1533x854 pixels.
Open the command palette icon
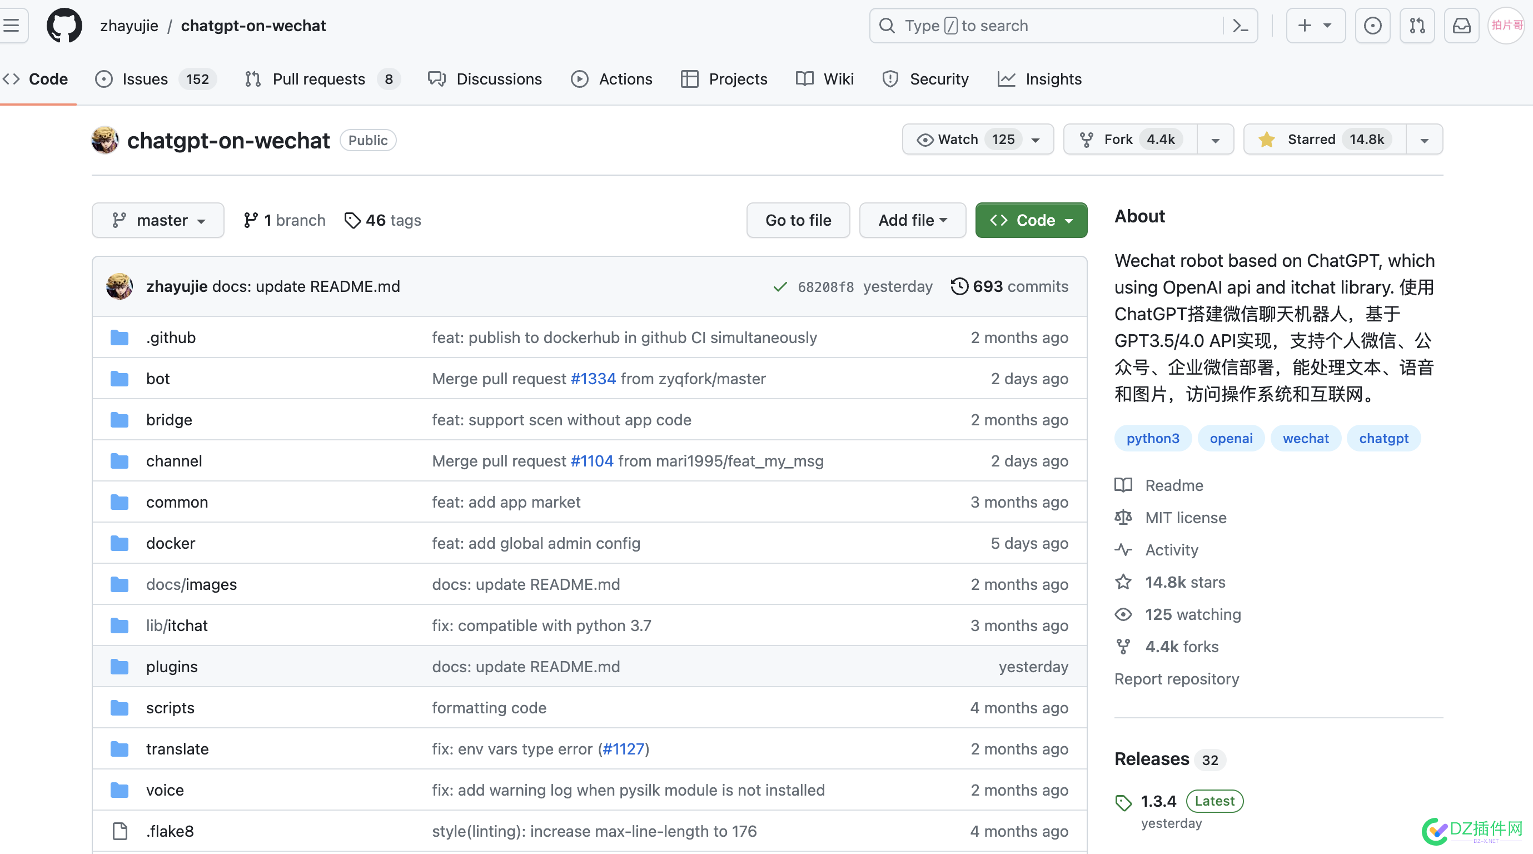coord(1240,26)
